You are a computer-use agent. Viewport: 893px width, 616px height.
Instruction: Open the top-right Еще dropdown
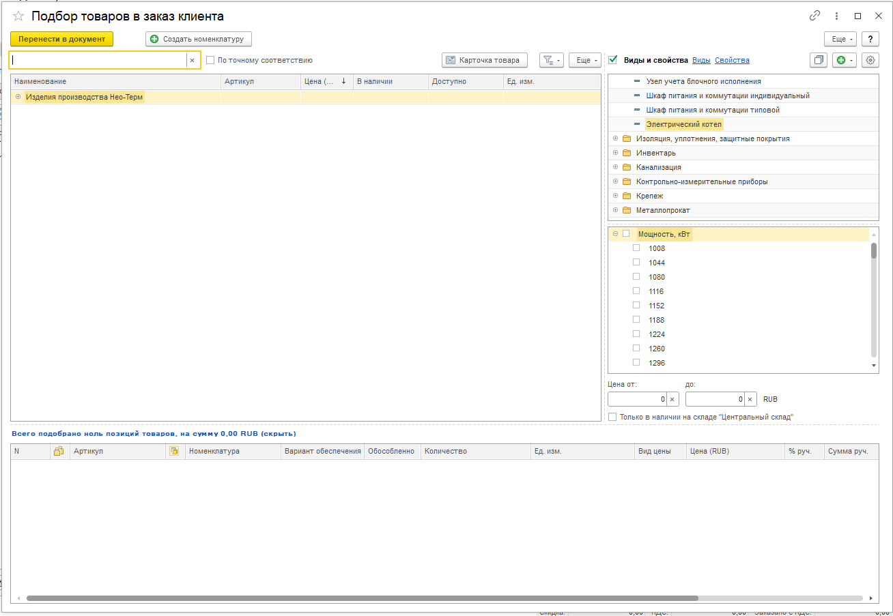point(840,39)
